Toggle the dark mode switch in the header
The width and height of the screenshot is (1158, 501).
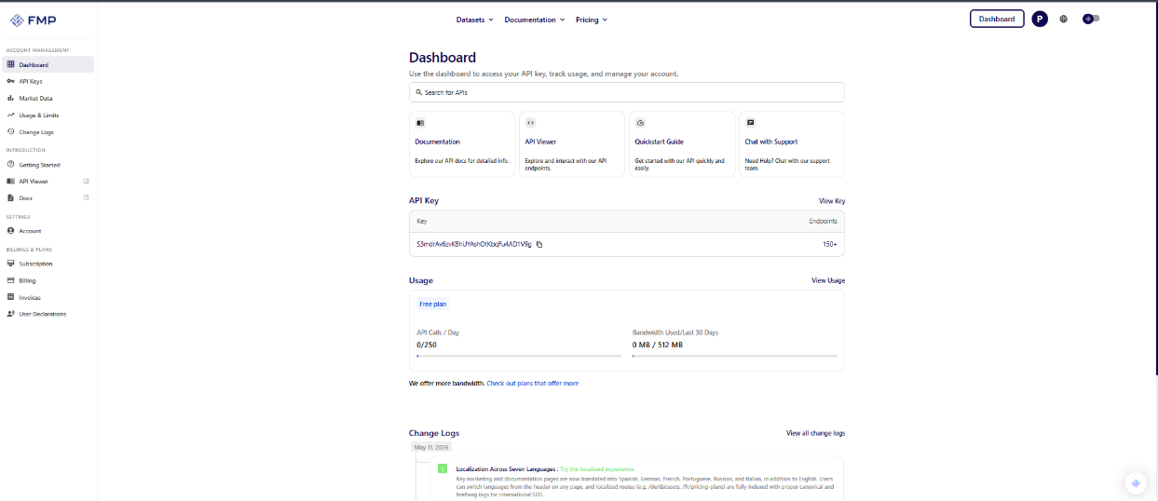[1091, 19]
